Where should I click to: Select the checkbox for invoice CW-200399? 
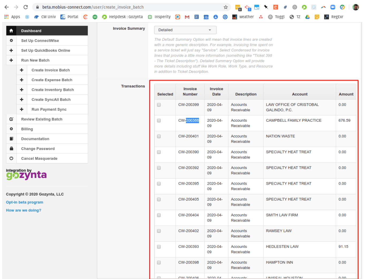coord(159,105)
